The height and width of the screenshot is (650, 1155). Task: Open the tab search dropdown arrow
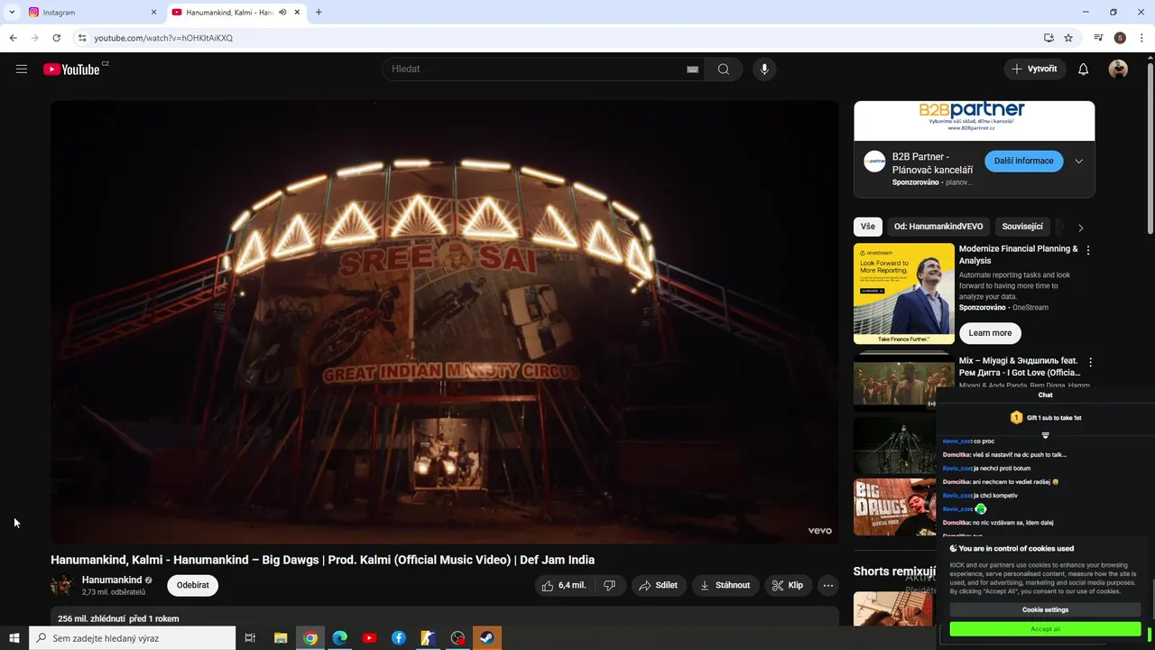(12, 13)
